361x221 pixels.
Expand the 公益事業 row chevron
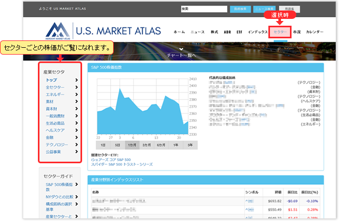point(77,152)
